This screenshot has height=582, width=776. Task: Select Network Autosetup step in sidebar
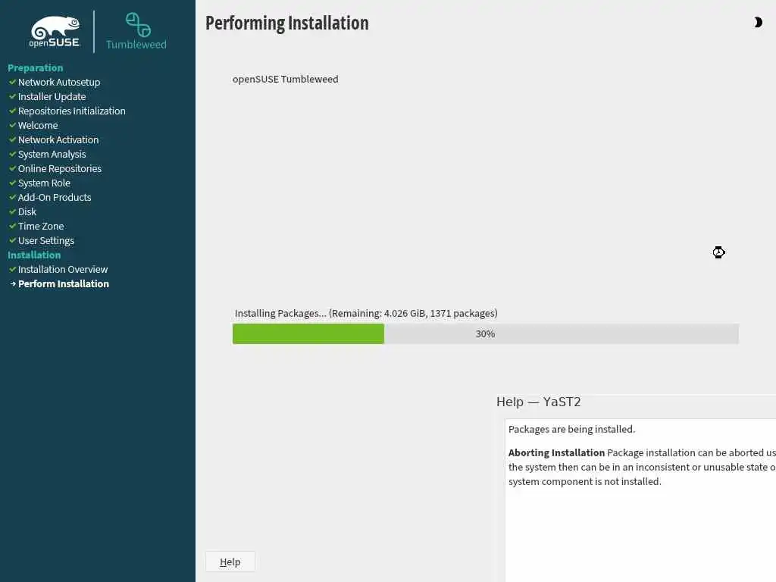pos(59,82)
